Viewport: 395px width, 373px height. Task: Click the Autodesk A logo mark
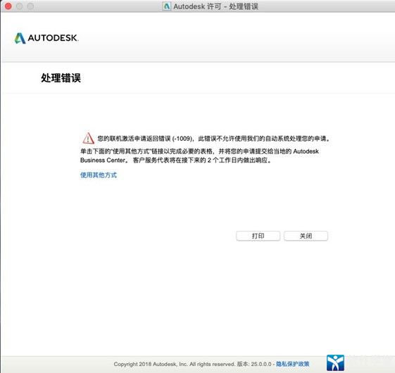click(20, 38)
